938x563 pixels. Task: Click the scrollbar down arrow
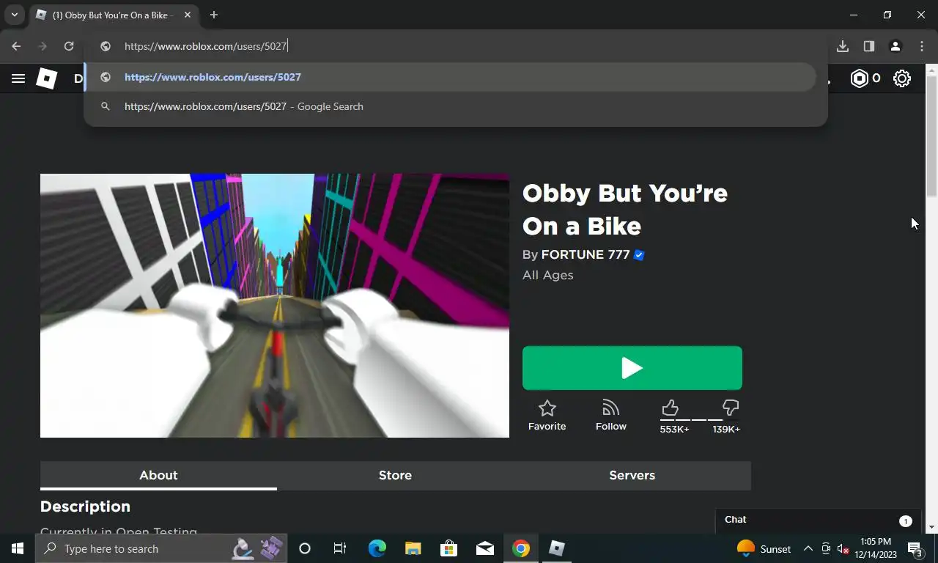coord(931,527)
